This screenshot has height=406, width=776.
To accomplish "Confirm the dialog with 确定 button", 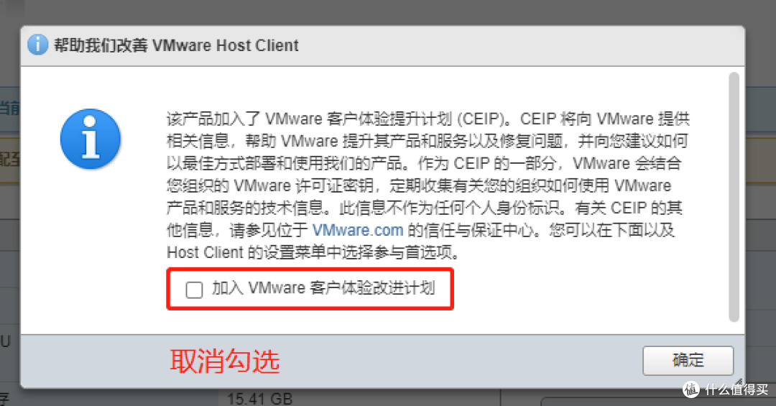I will (x=688, y=361).
